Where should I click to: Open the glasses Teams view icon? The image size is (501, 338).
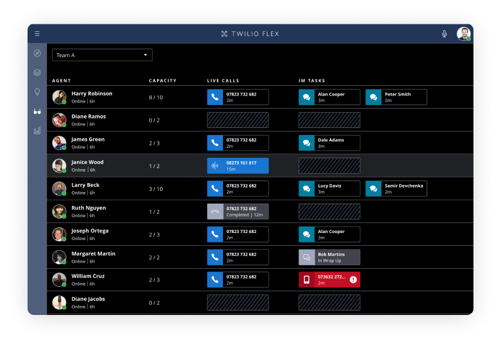point(37,111)
